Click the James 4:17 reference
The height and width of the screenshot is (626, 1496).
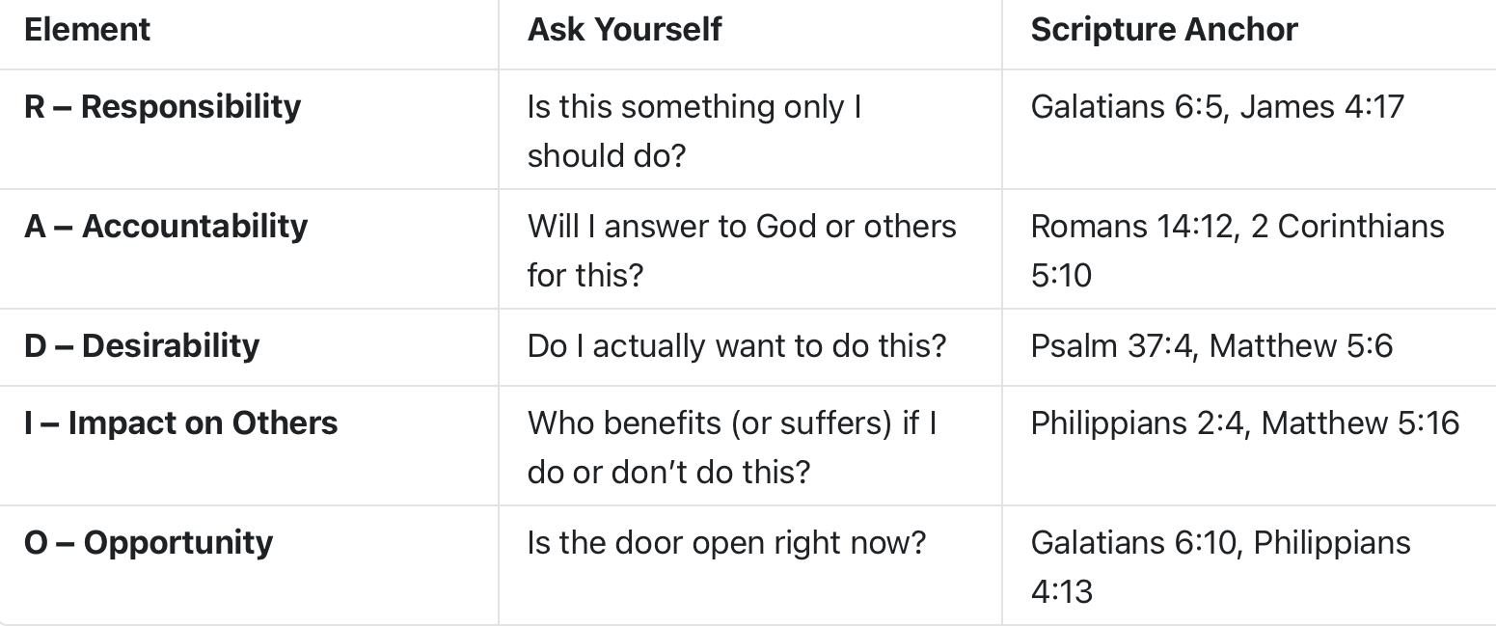[1321, 106]
